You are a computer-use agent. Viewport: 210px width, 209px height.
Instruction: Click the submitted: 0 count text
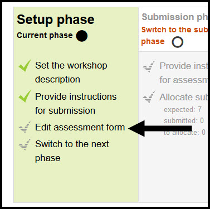pos(184,121)
